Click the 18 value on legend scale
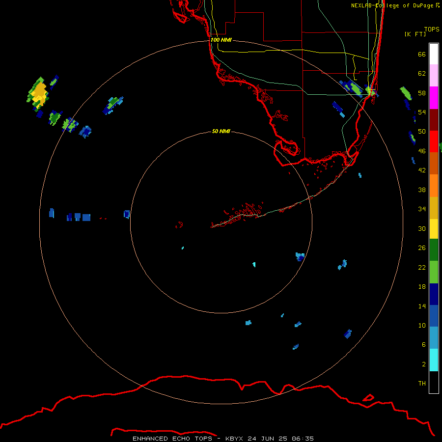The width and height of the screenshot is (442, 442). point(422,287)
